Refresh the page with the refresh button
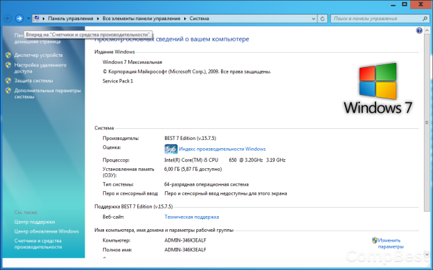The image size is (433, 270). [322, 19]
